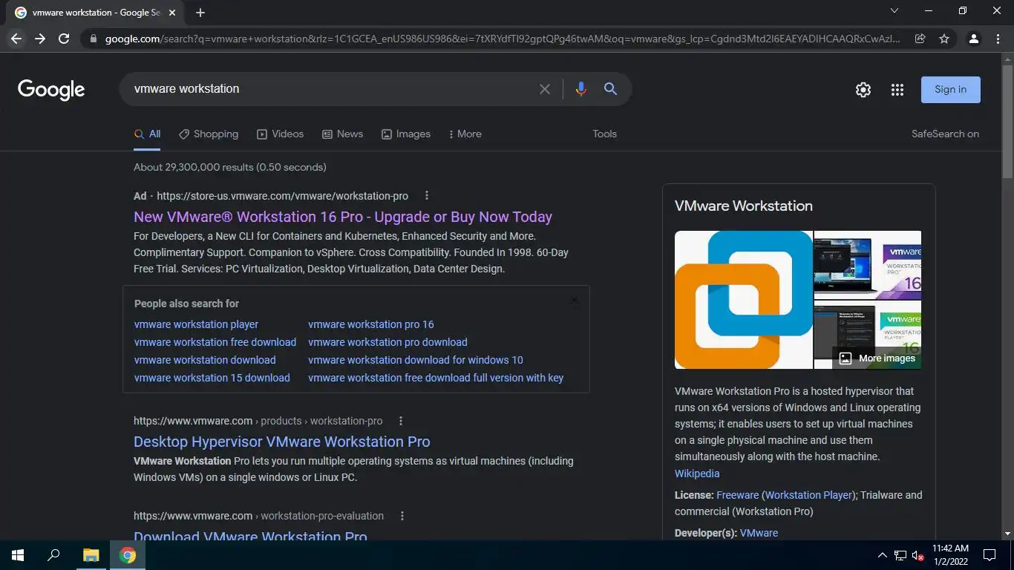1014x570 pixels.
Task: Open the Wikipedia source link
Action: (x=697, y=474)
